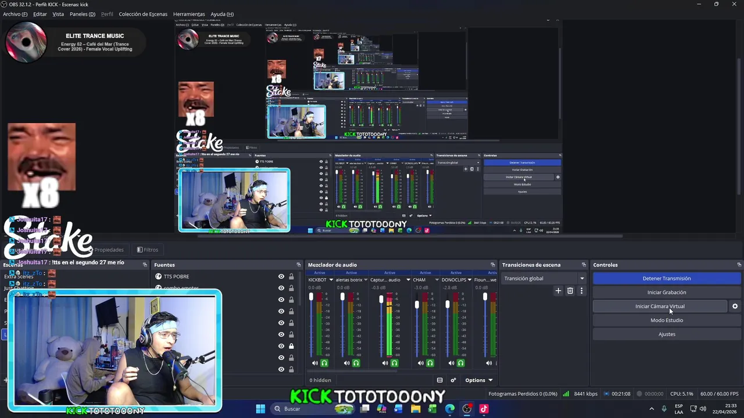This screenshot has width=744, height=418.
Task: Open the Colección de Escenas menu
Action: [x=143, y=14]
